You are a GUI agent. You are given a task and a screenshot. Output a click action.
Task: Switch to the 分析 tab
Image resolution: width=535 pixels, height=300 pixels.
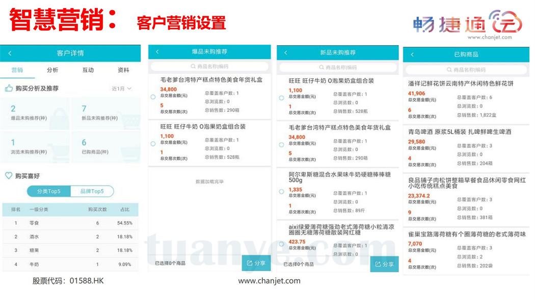coord(52,70)
